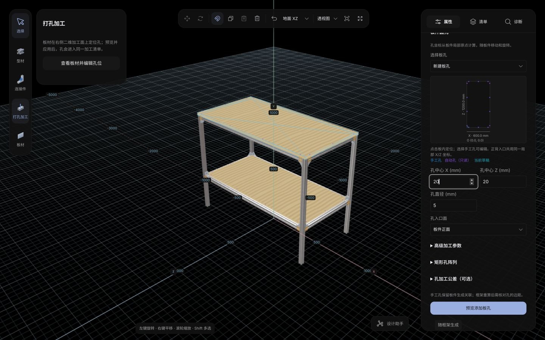The width and height of the screenshot is (545, 340).
Task: Switch to the 清单 tab
Action: click(x=478, y=22)
